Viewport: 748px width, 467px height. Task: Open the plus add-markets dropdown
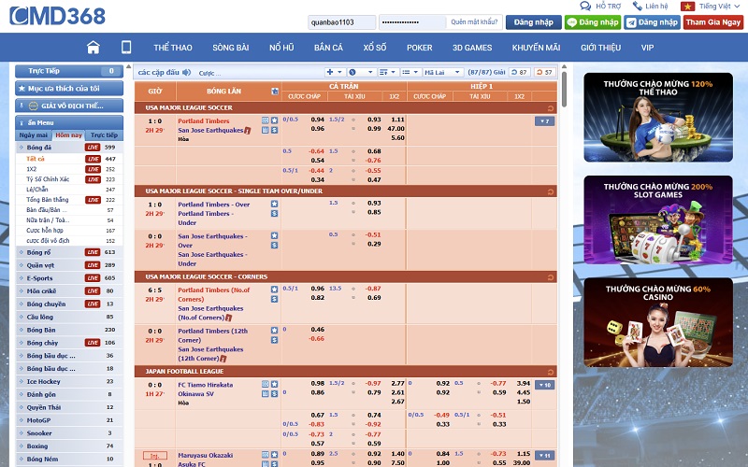click(x=335, y=73)
